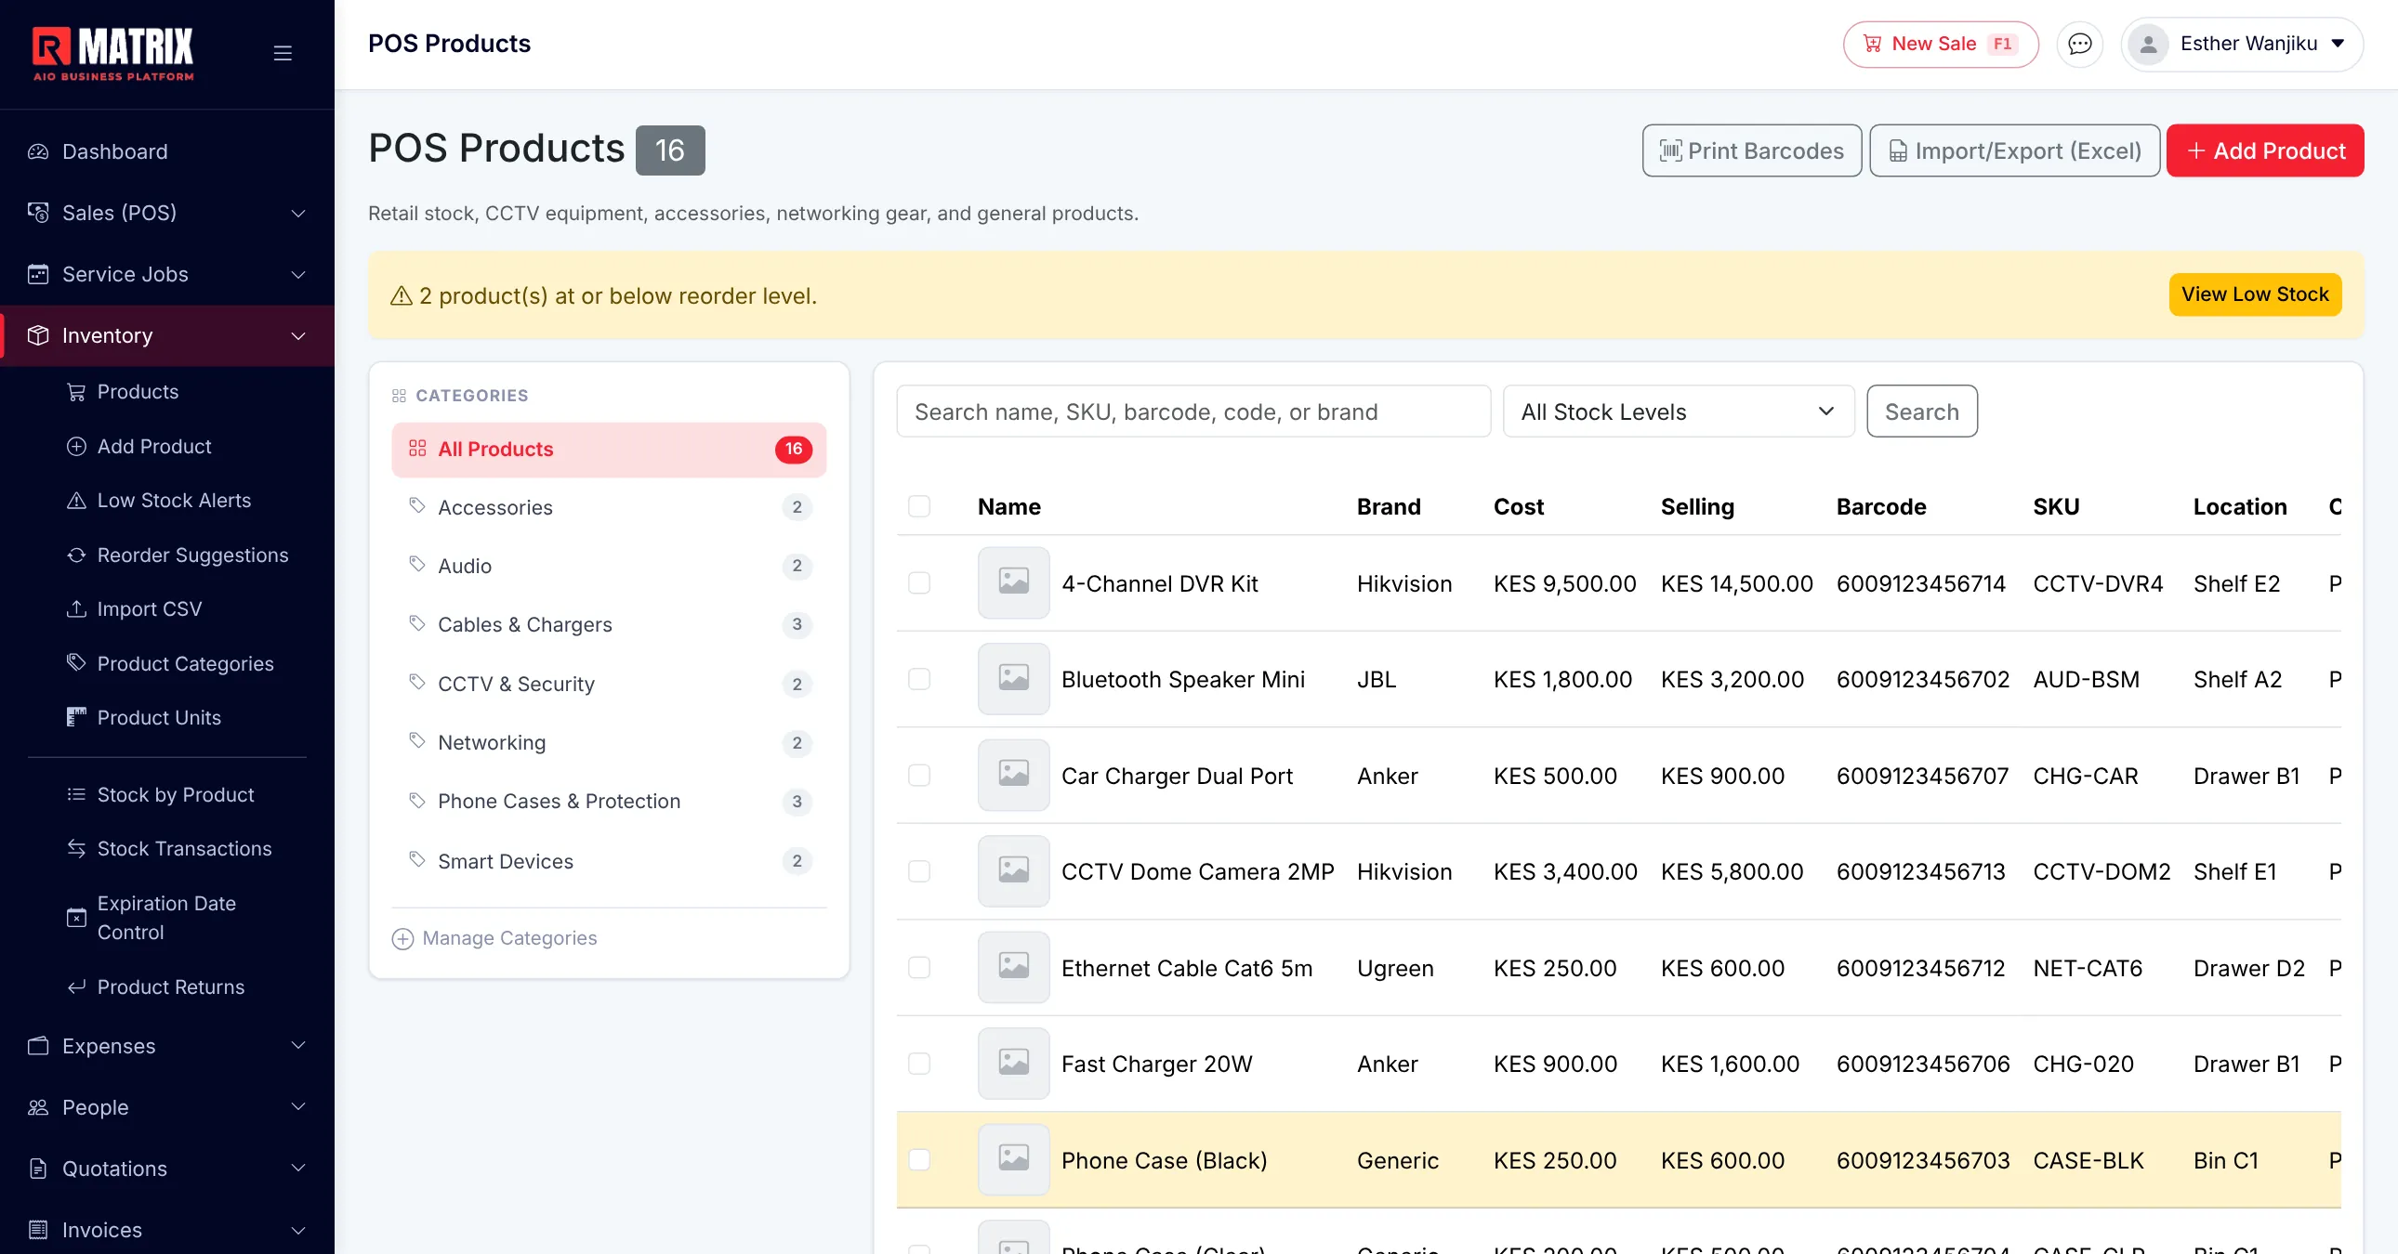2398x1254 pixels.
Task: Filter by Cables & Chargers category
Action: pos(609,624)
